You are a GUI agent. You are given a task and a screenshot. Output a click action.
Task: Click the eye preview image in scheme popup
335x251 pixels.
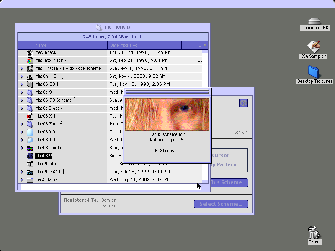click(167, 114)
